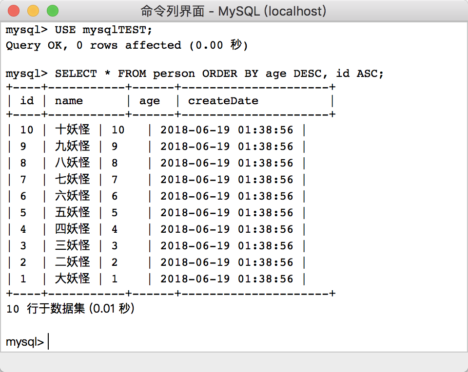468x372 pixels.
Task: Click the name column header
Action: pyautogui.click(x=69, y=101)
